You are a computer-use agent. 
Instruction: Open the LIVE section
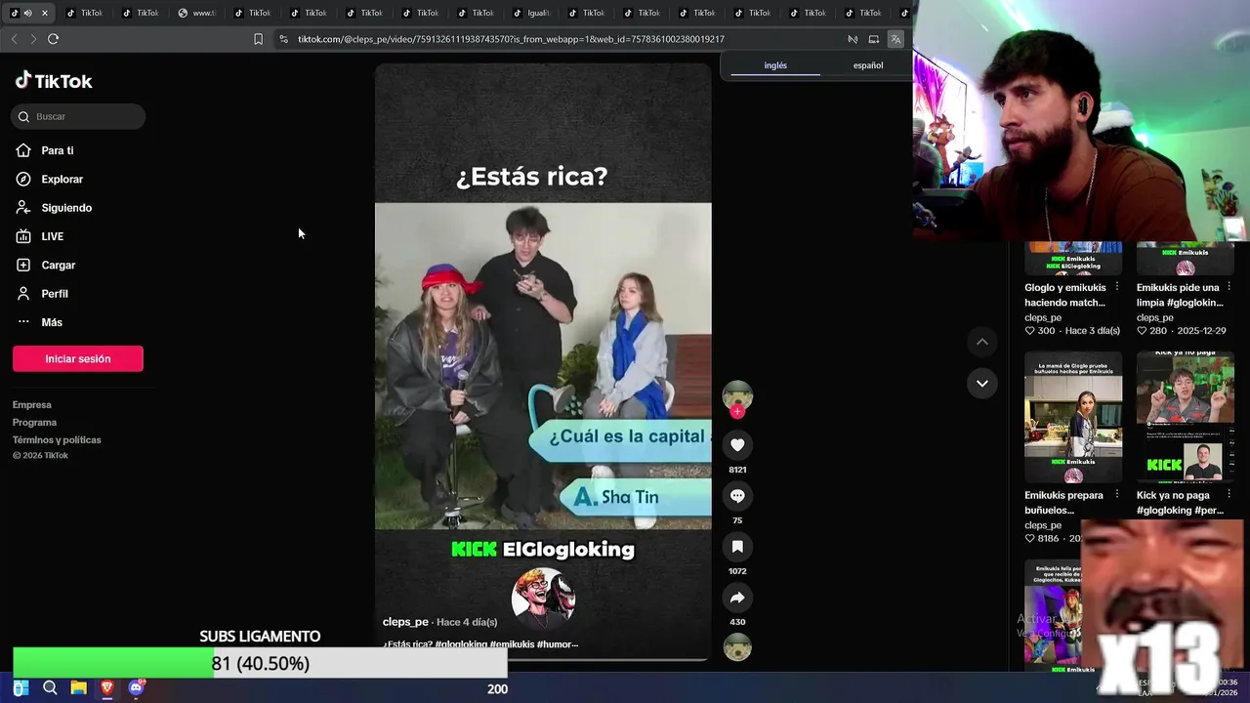coord(52,236)
